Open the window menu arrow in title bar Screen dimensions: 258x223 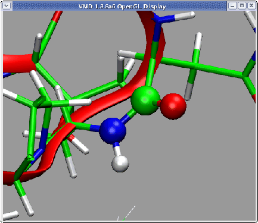tap(7, 6)
